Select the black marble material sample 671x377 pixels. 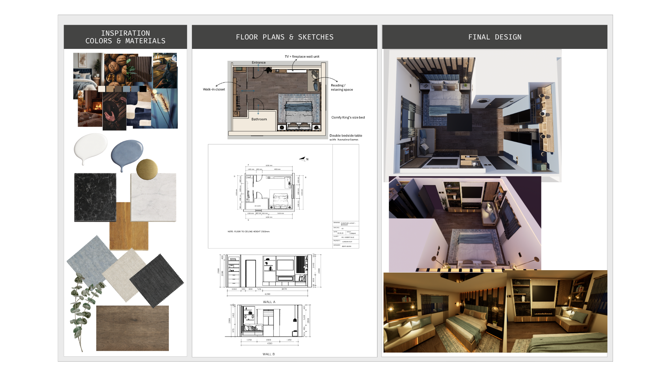(95, 197)
